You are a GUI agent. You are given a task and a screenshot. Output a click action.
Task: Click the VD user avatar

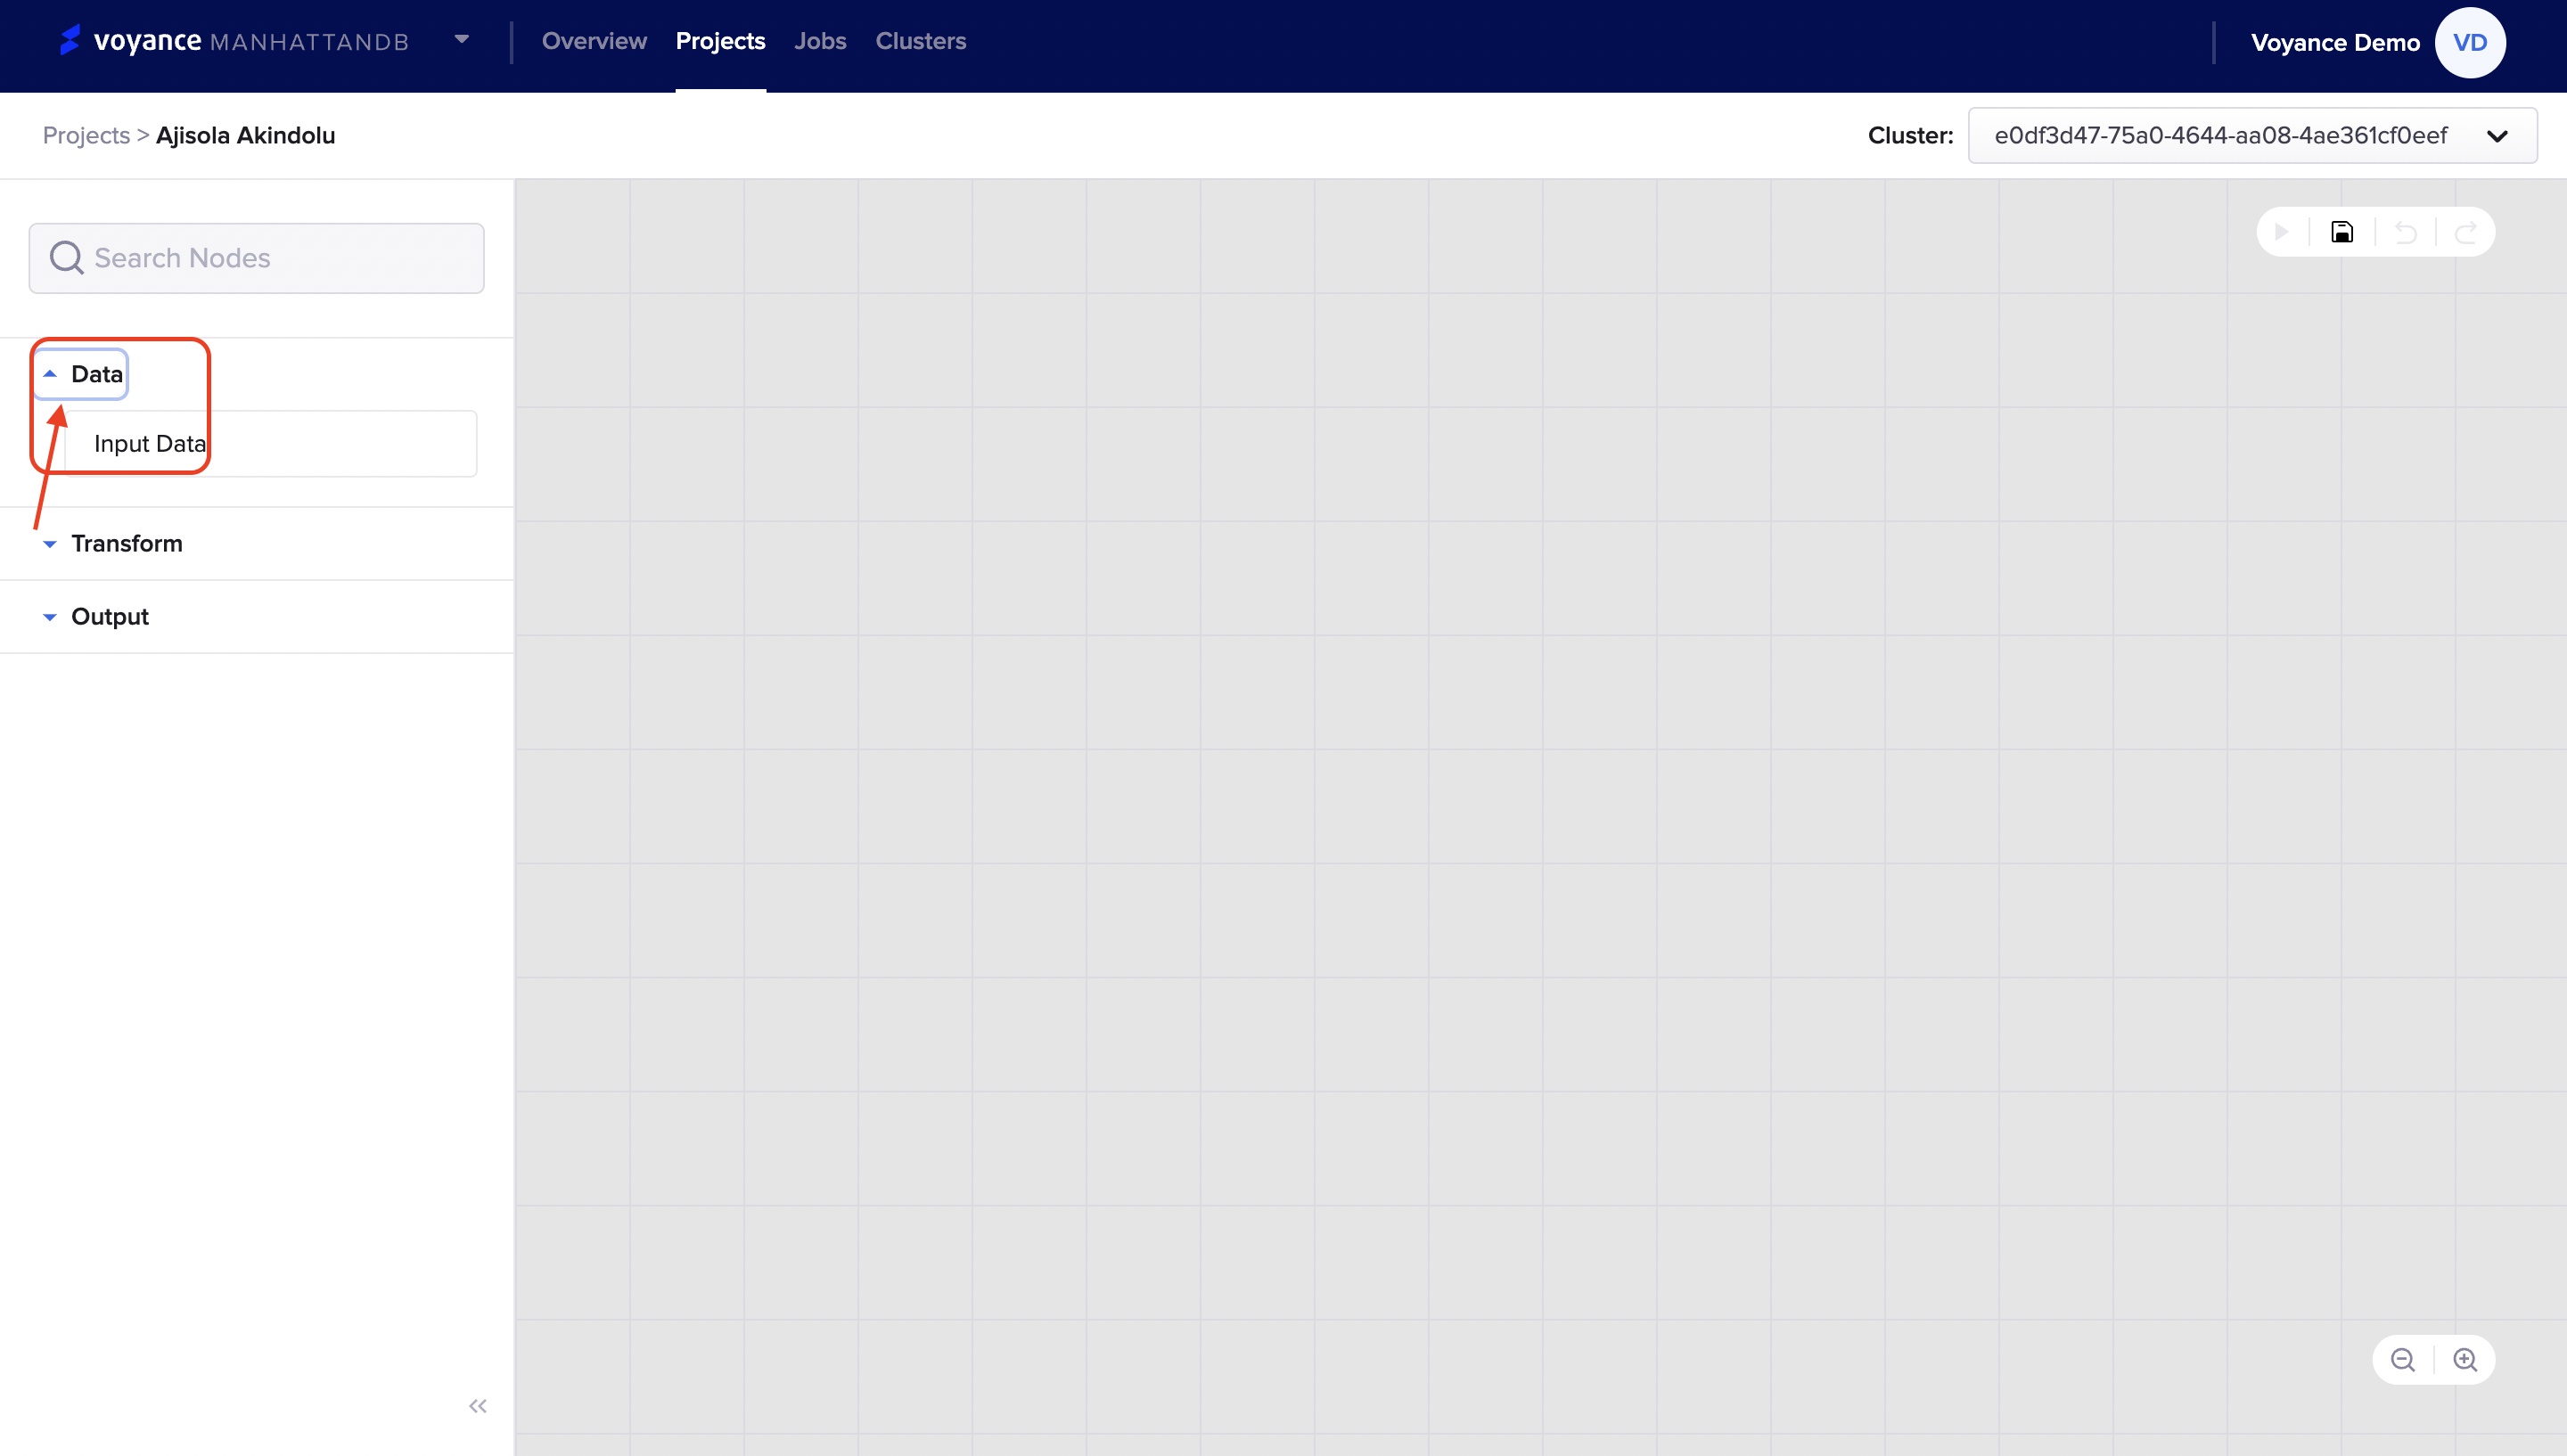2469,43
